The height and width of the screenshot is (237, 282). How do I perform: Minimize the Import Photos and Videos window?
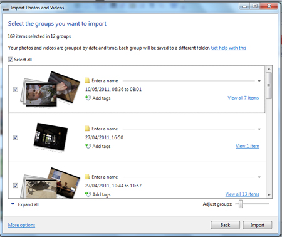[244, 6]
